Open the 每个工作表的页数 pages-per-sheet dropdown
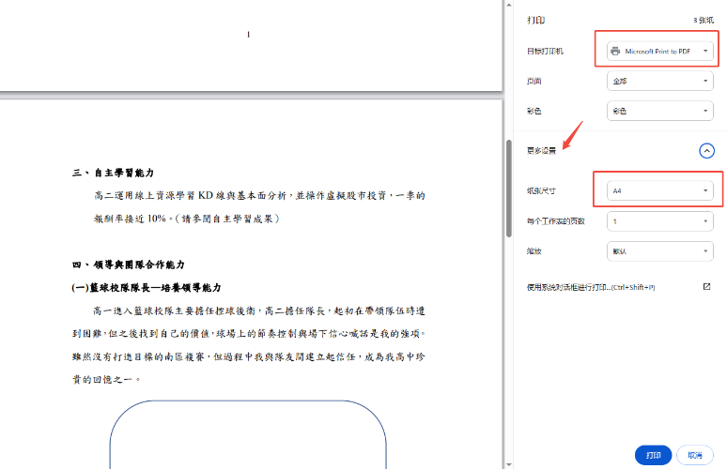This screenshot has height=469, width=727. pos(659,221)
